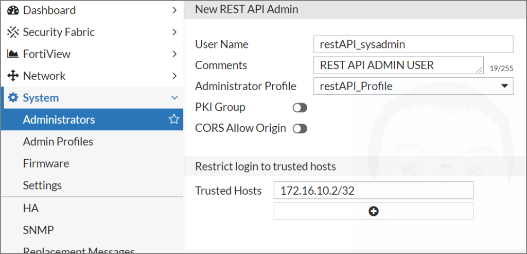
Task: Expand the Dashboard menu chevron
Action: tap(174, 10)
